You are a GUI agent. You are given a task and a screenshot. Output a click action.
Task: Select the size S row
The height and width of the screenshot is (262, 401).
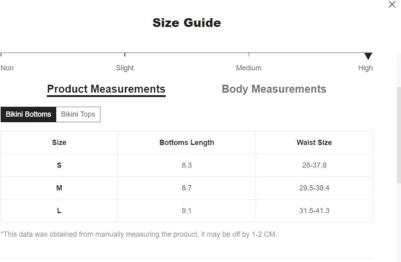pyautogui.click(x=59, y=165)
